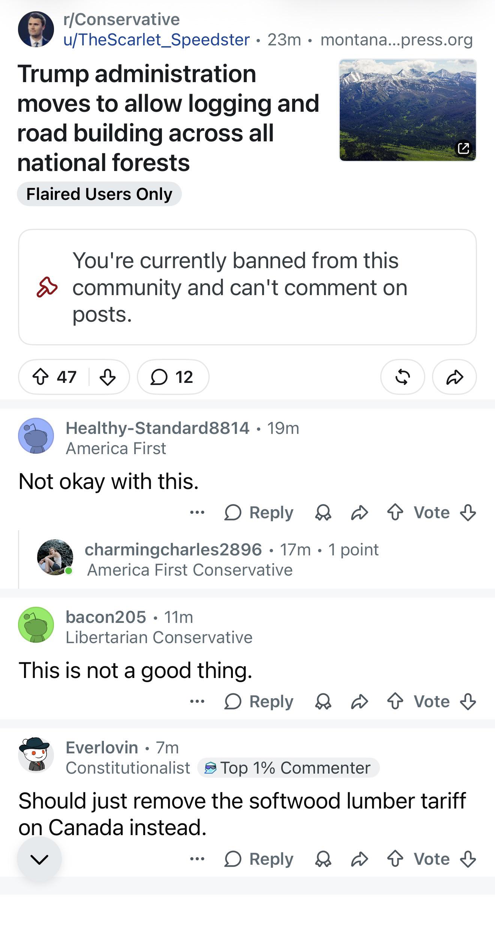Open more options on Healthy-Standard8814's comment
The width and height of the screenshot is (495, 945).
(x=197, y=512)
